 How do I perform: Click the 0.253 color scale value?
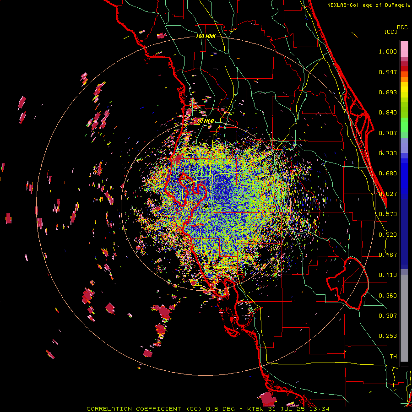[x=388, y=336]
